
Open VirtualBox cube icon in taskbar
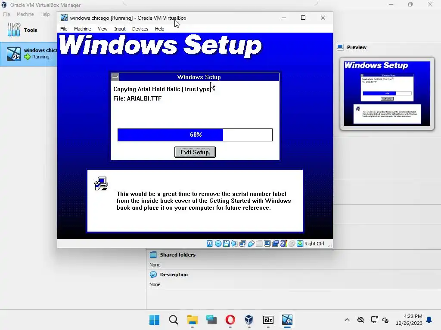249,320
